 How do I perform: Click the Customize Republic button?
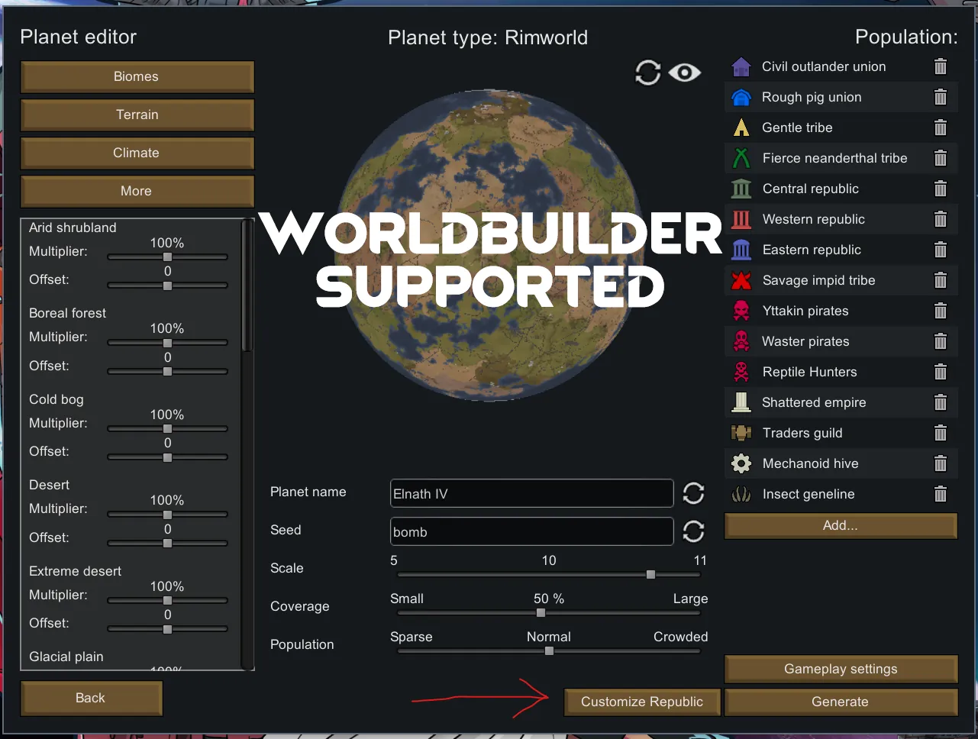coord(642,702)
